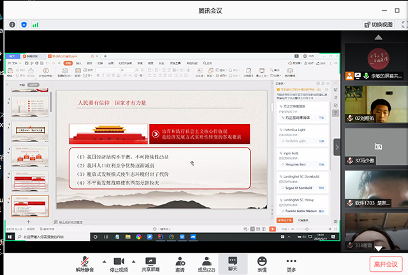Click 离开会议 leave meeting button

385,264
